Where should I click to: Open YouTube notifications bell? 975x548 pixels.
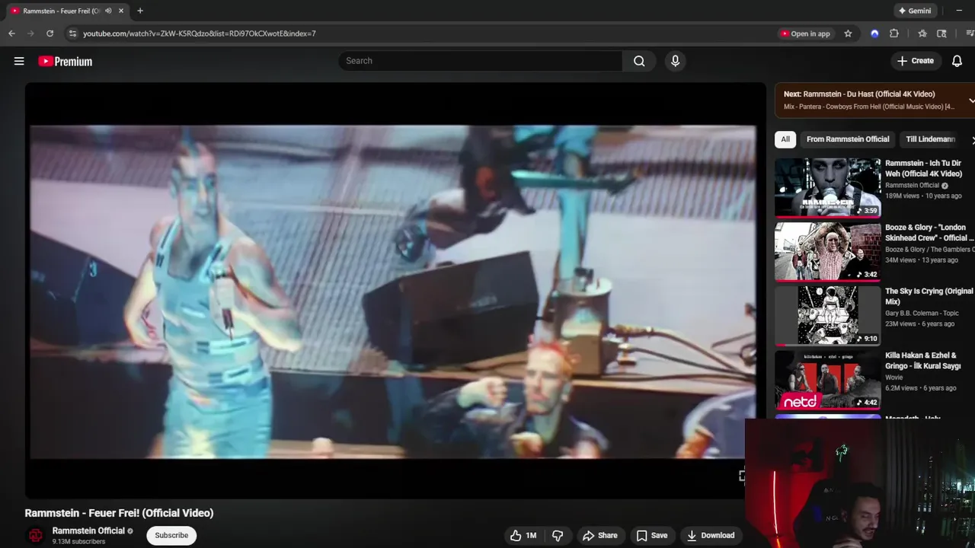957,61
